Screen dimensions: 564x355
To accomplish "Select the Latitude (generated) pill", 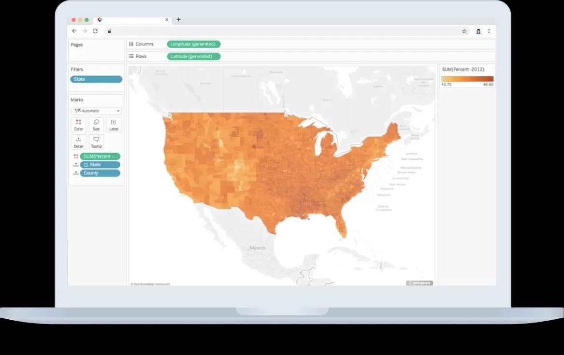I will tap(193, 56).
